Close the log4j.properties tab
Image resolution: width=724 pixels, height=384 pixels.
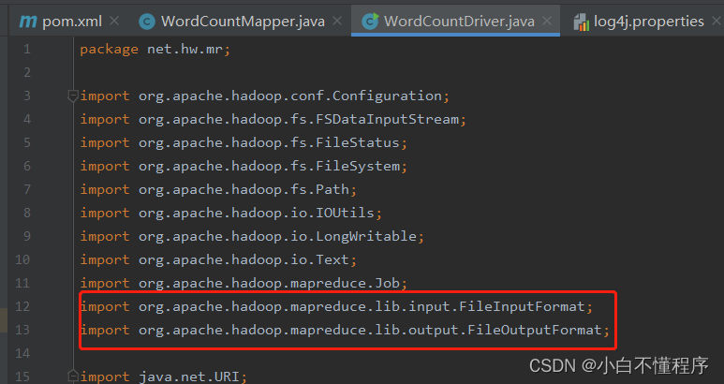717,21
